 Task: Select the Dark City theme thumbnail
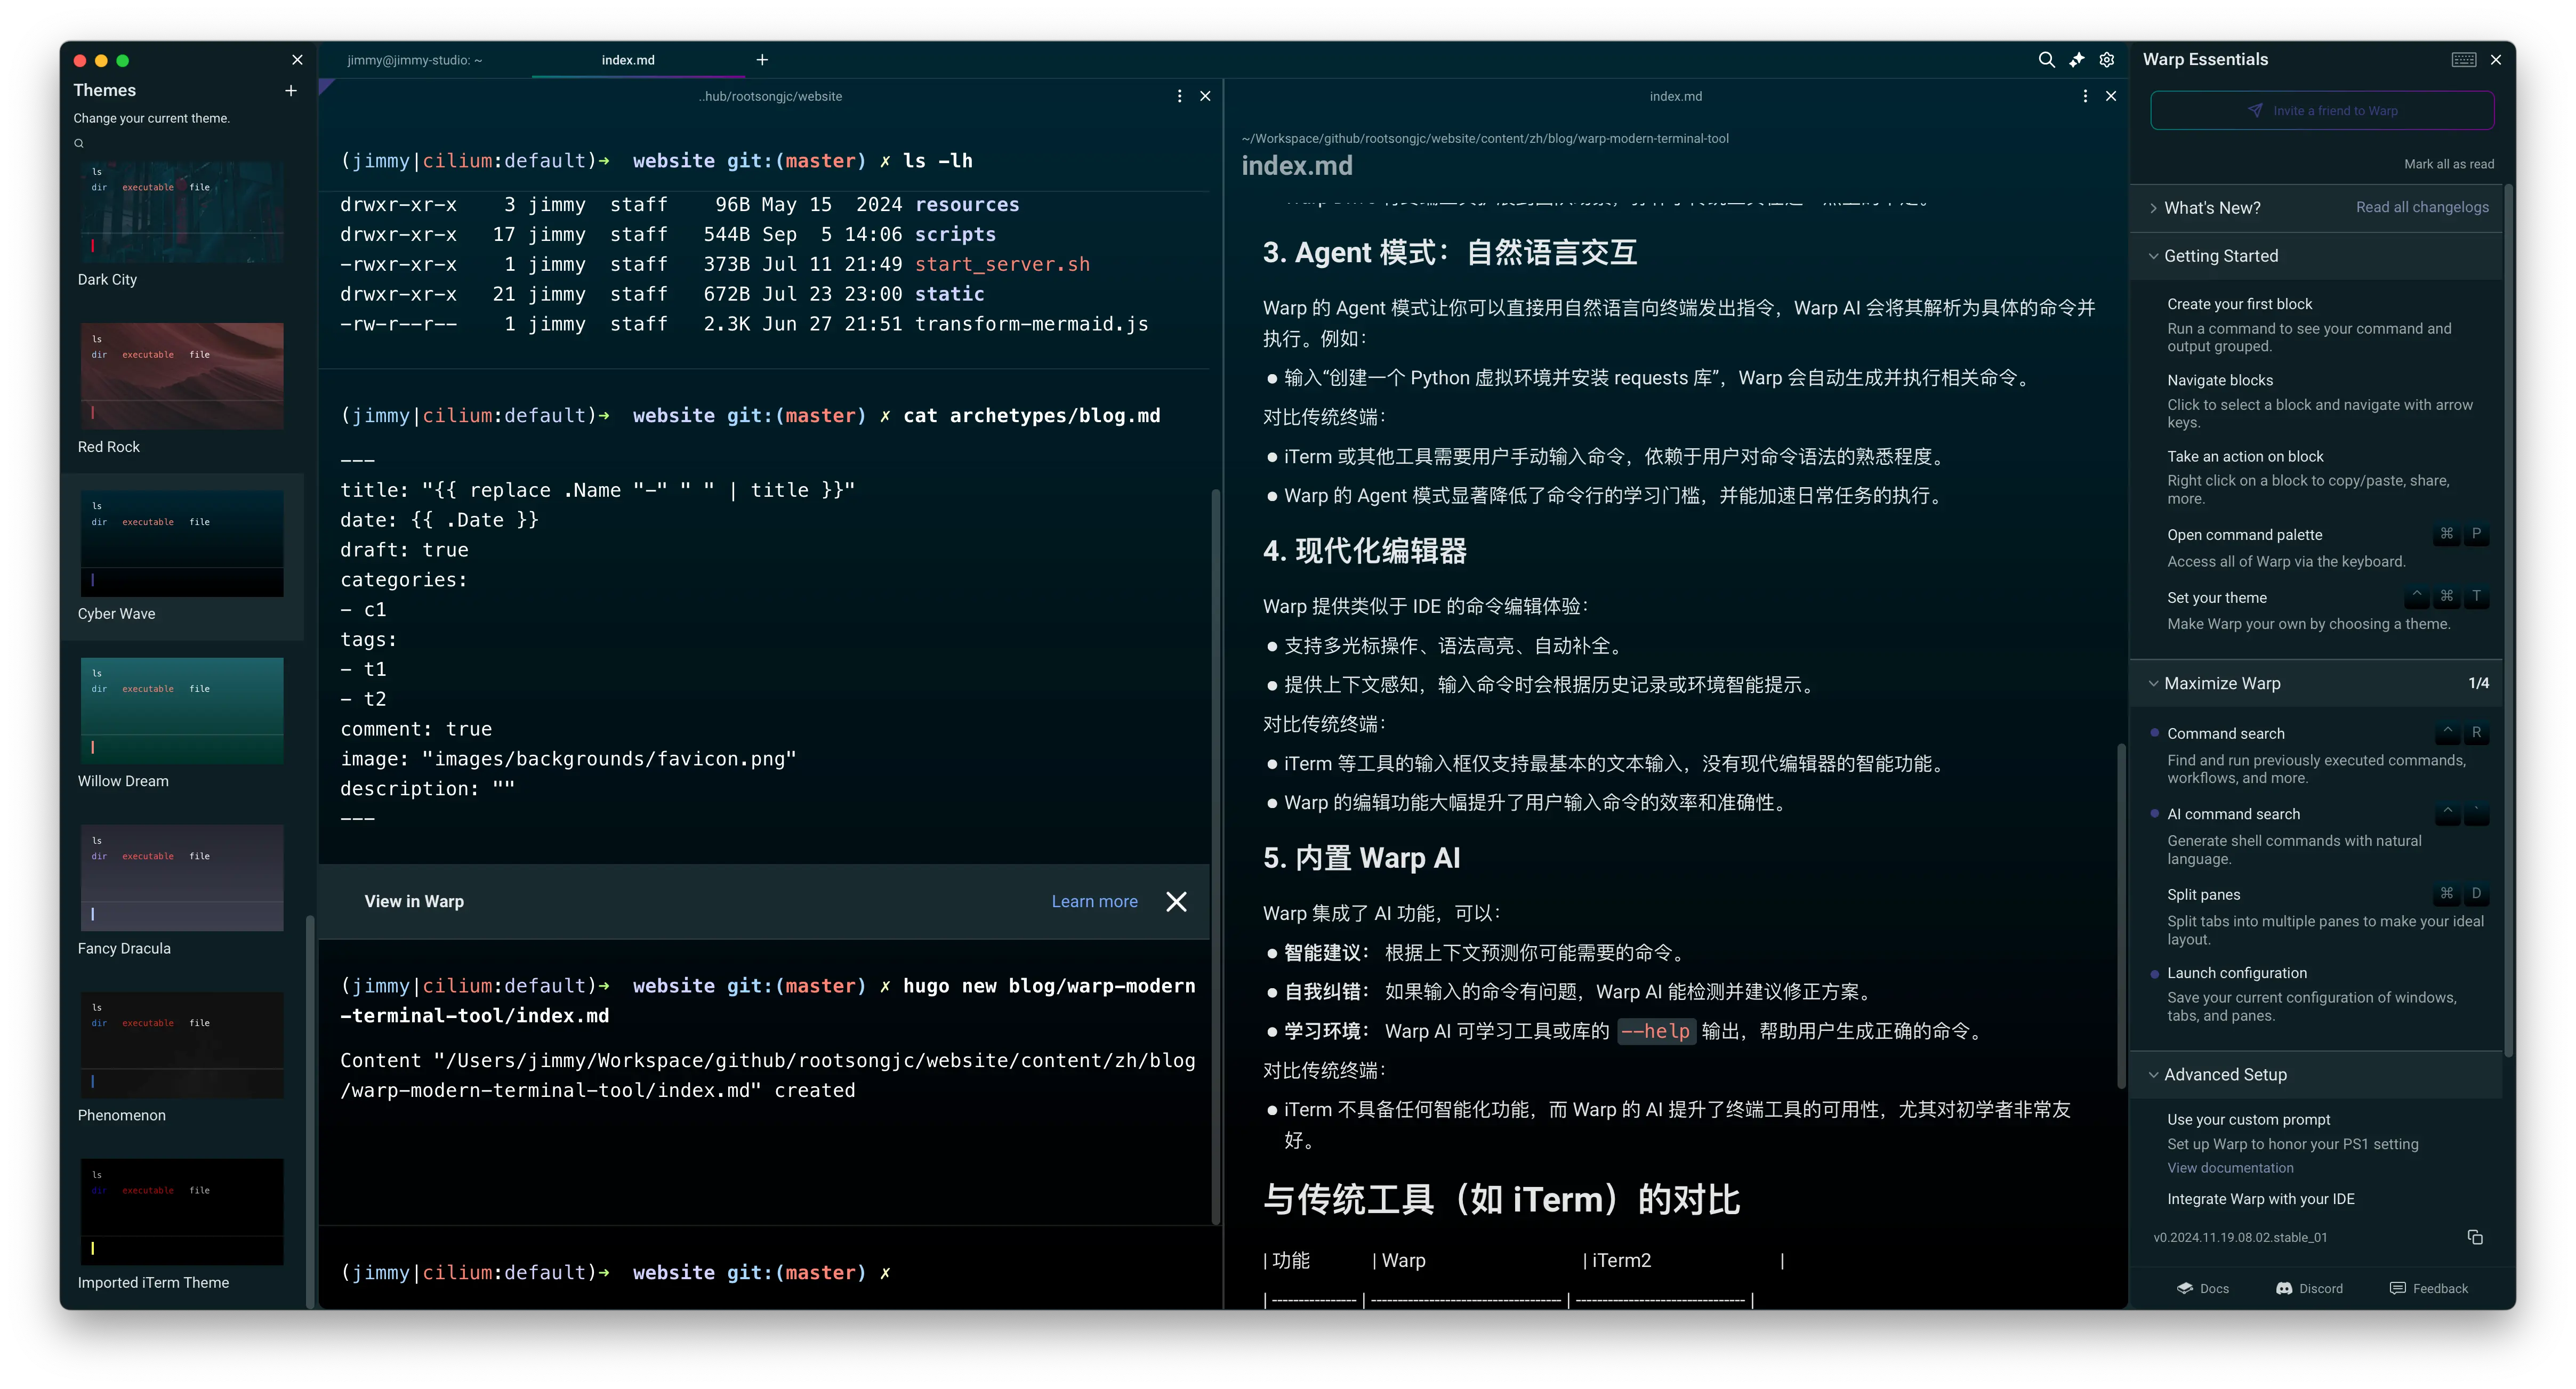(x=182, y=212)
